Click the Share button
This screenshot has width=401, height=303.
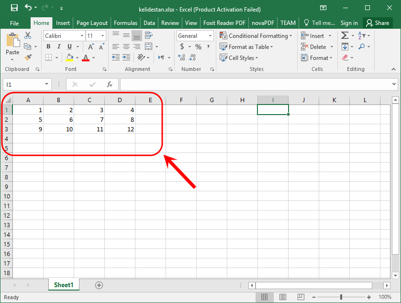[378, 23]
